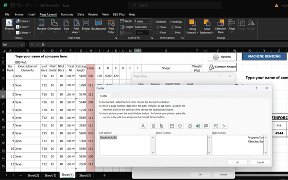Switch to the Home ribbon tab
This screenshot has width=288, height=180.
coord(19,14)
